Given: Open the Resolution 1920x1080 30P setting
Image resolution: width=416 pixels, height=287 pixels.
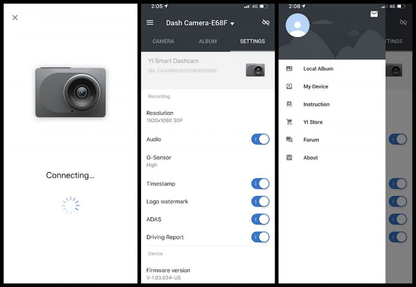Looking at the screenshot, I should [x=207, y=116].
